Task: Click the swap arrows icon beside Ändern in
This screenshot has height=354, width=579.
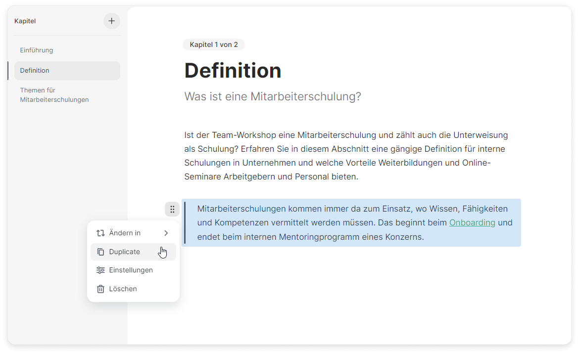Action: pos(100,233)
